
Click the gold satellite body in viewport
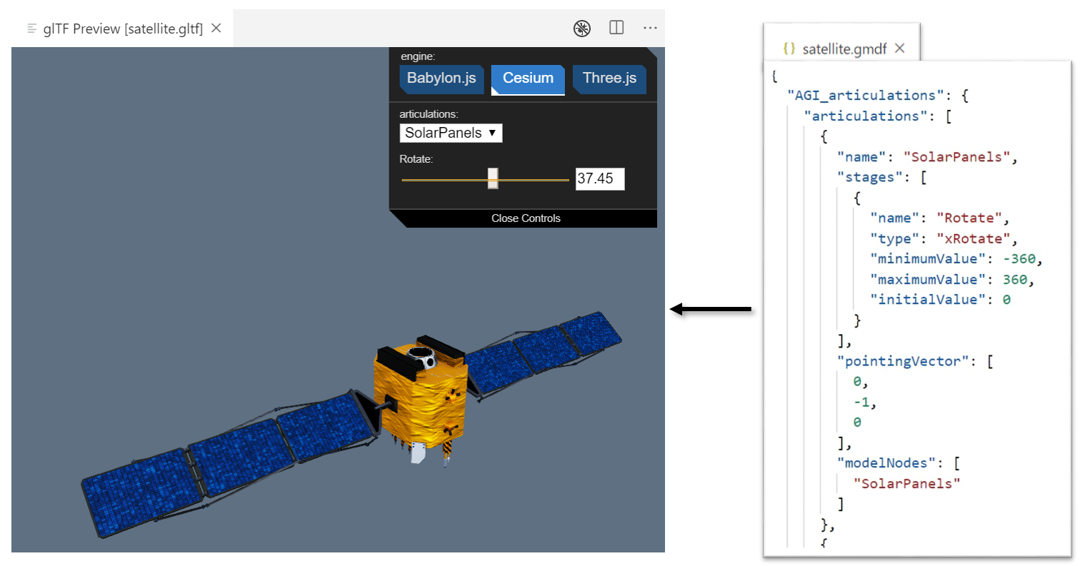point(421,400)
